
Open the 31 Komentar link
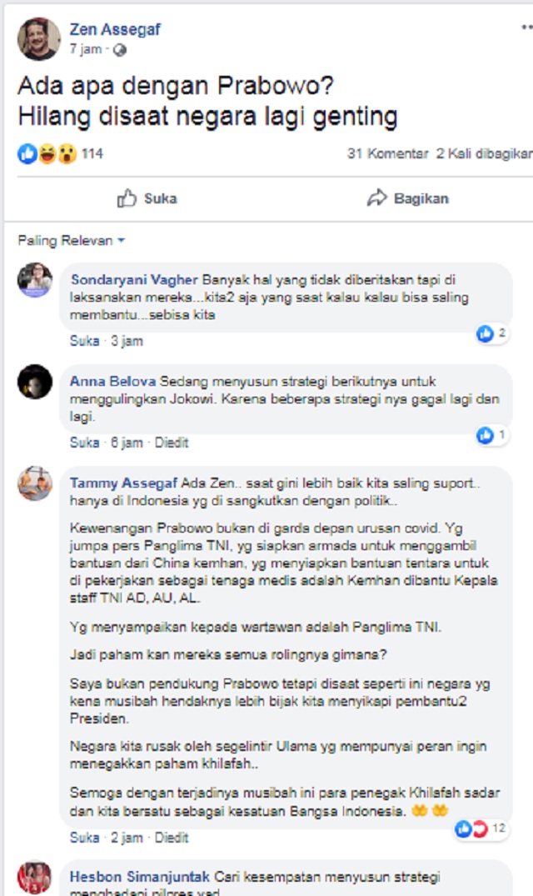point(387,153)
